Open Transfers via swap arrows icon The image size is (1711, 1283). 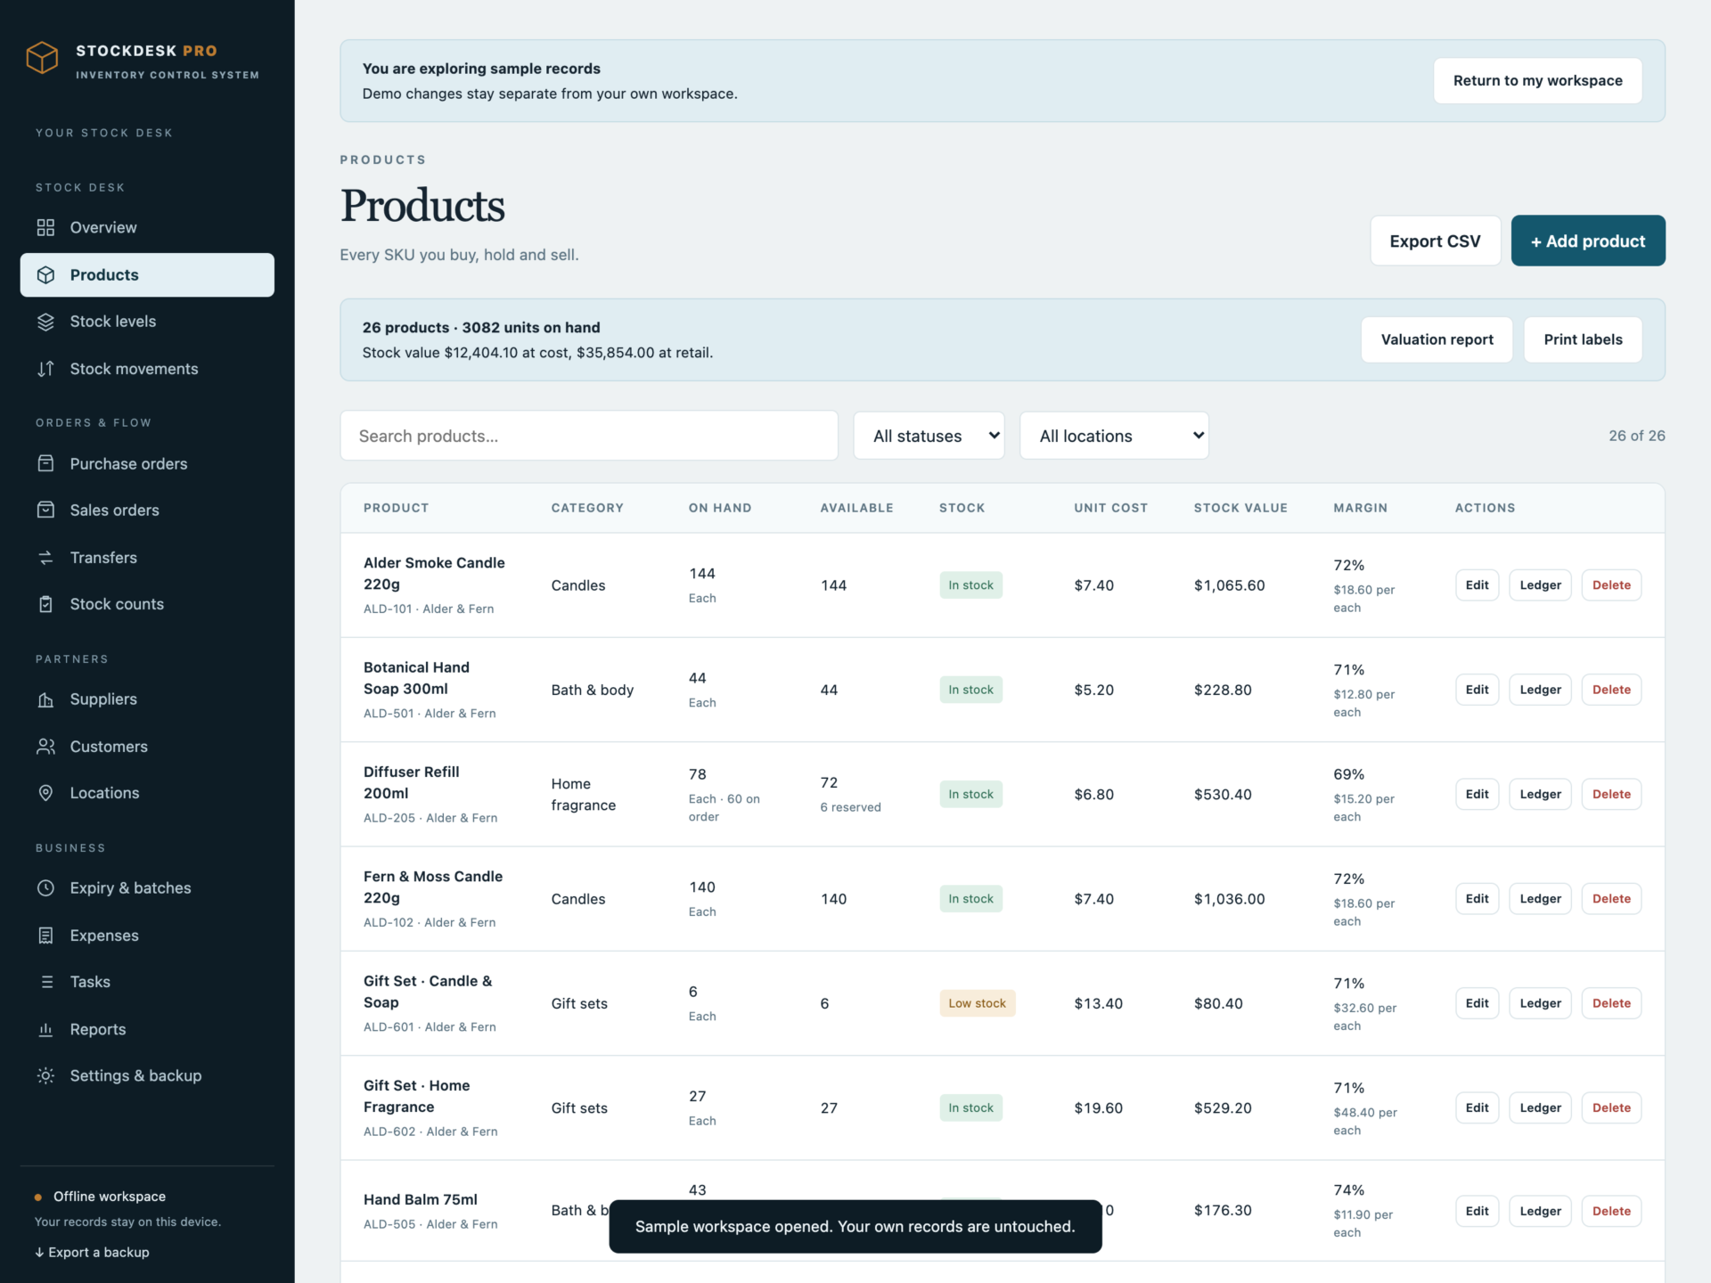[x=45, y=558]
